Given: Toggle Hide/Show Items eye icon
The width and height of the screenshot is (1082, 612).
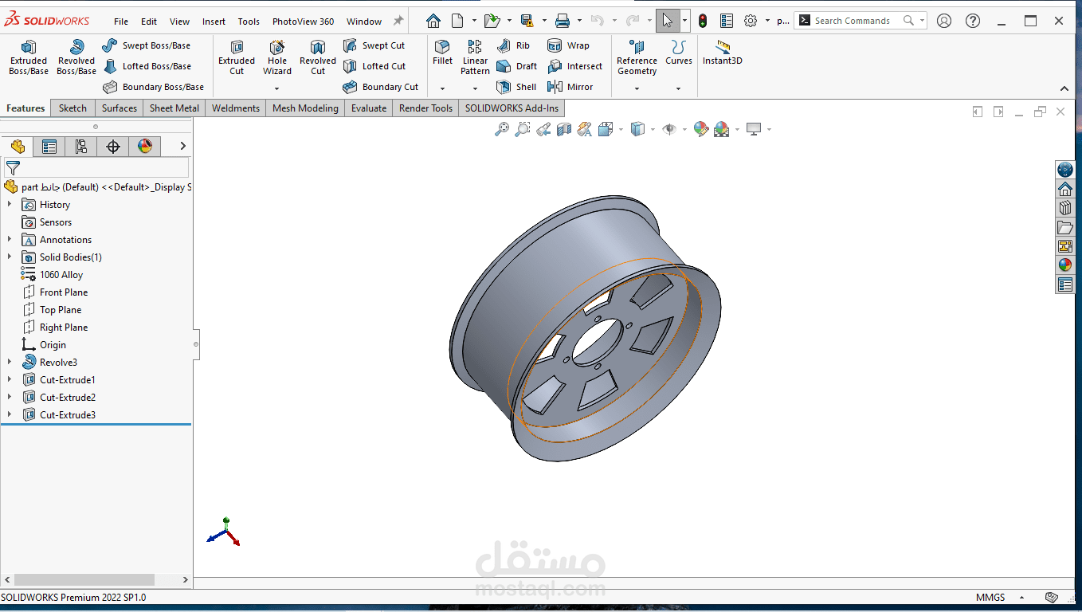Looking at the screenshot, I should (669, 129).
